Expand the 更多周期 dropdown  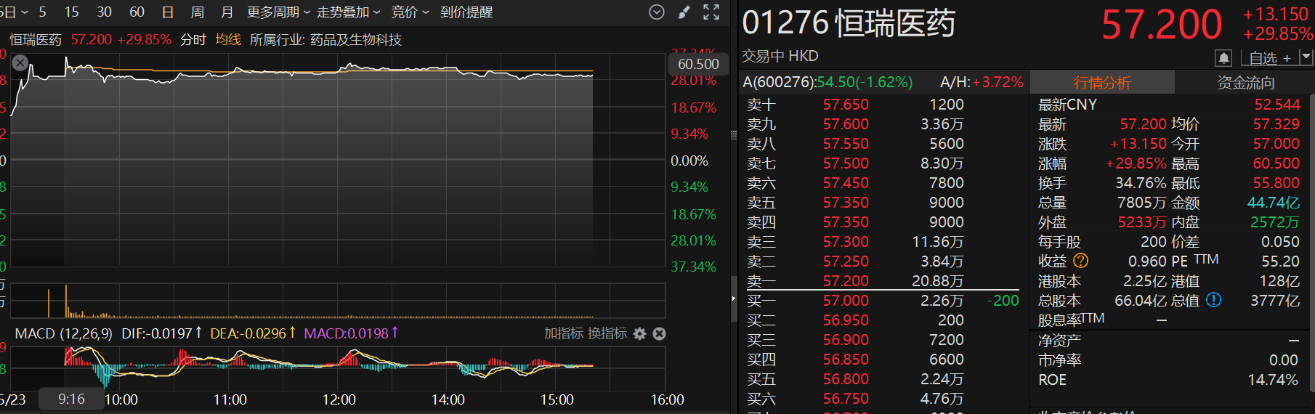(x=278, y=12)
